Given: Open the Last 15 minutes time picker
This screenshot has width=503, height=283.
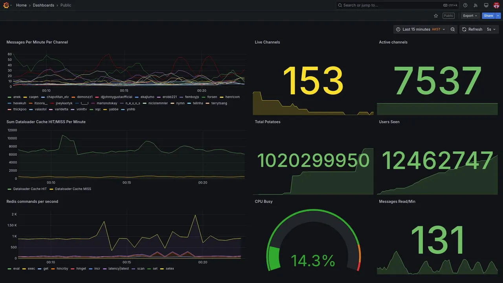Looking at the screenshot, I should [x=420, y=29].
